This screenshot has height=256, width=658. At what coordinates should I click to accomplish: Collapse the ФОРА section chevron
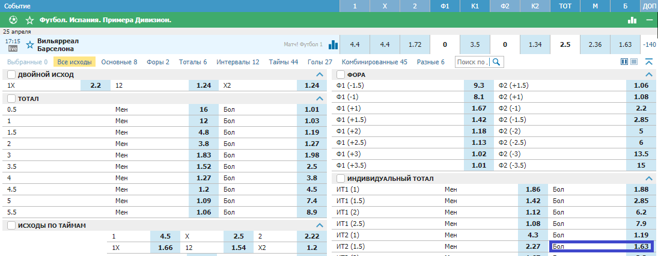click(649, 75)
